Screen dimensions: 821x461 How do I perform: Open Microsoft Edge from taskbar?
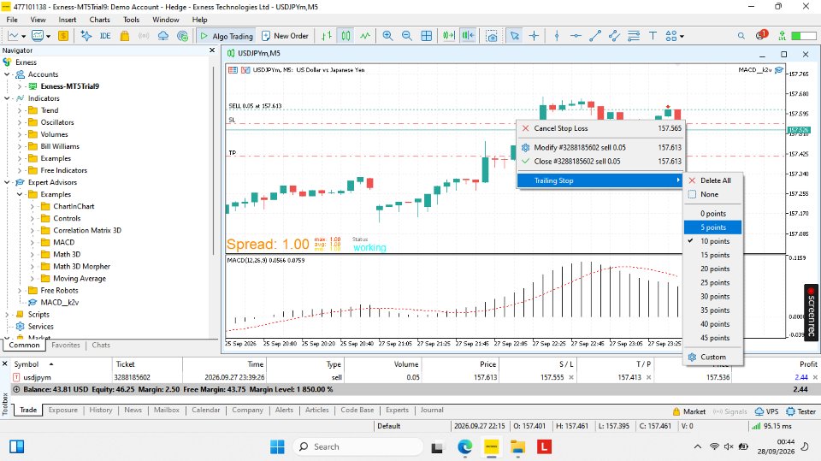(x=464, y=446)
